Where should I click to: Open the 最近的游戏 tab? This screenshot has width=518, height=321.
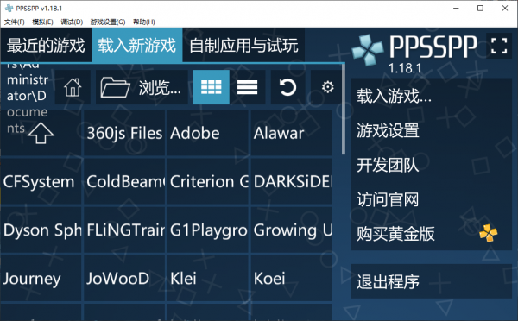46,45
